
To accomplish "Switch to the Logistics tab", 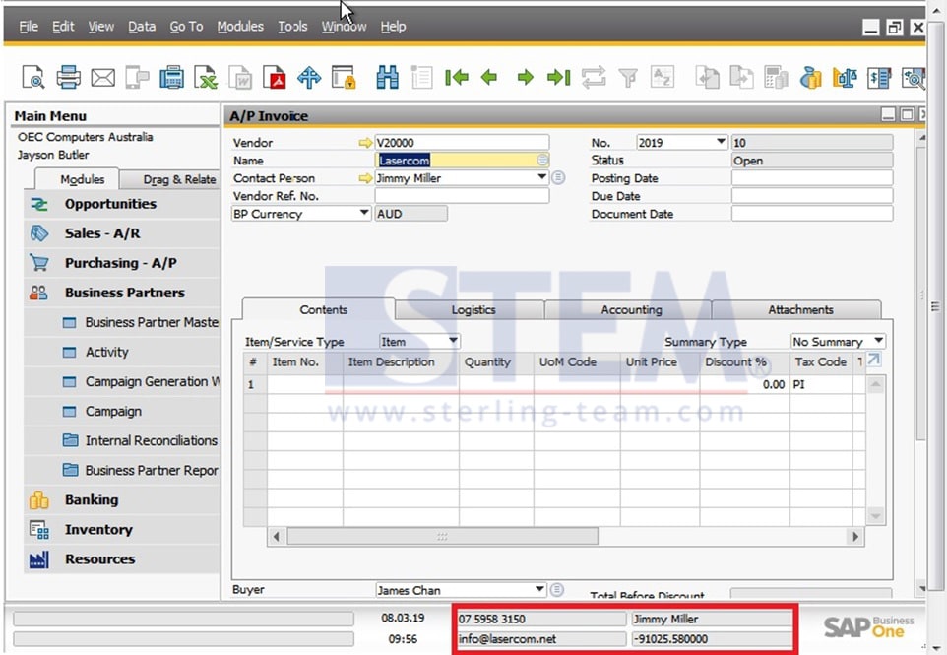I will pyautogui.click(x=473, y=310).
